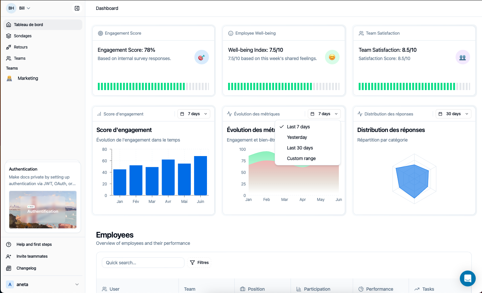Click Invite teammates

coord(32,256)
